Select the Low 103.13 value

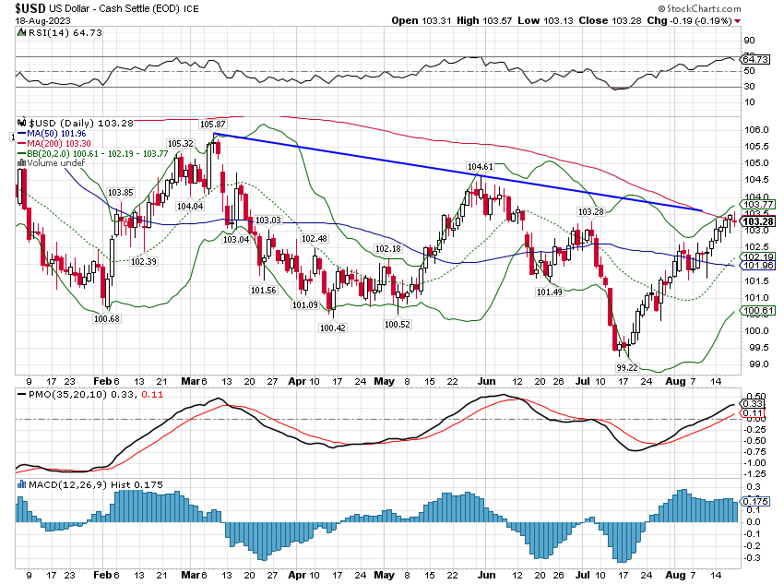(x=545, y=20)
